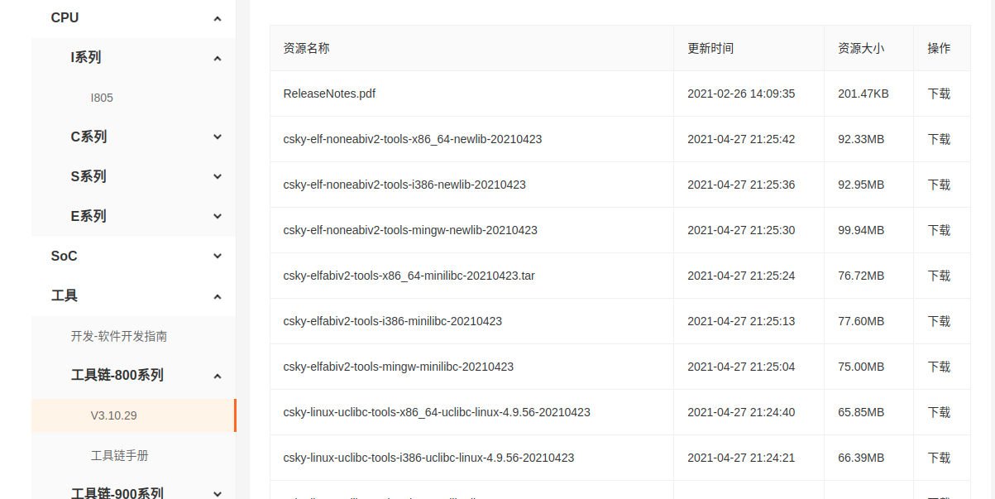The width and height of the screenshot is (995, 499).
Task: Click the 92.33MB size value
Action: coord(861,139)
